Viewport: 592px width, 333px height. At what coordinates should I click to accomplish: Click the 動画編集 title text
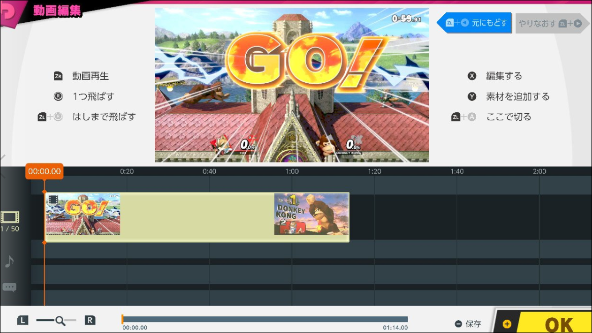tap(57, 11)
